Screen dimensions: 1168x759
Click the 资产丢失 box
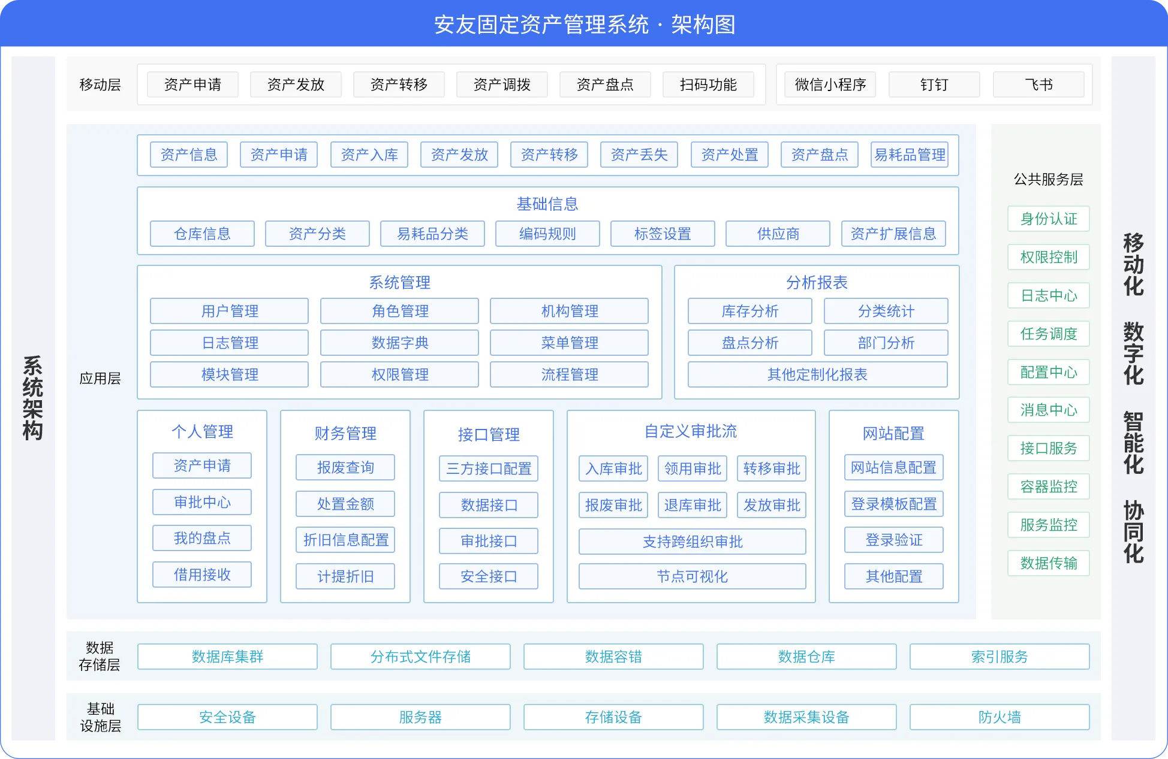[639, 155]
